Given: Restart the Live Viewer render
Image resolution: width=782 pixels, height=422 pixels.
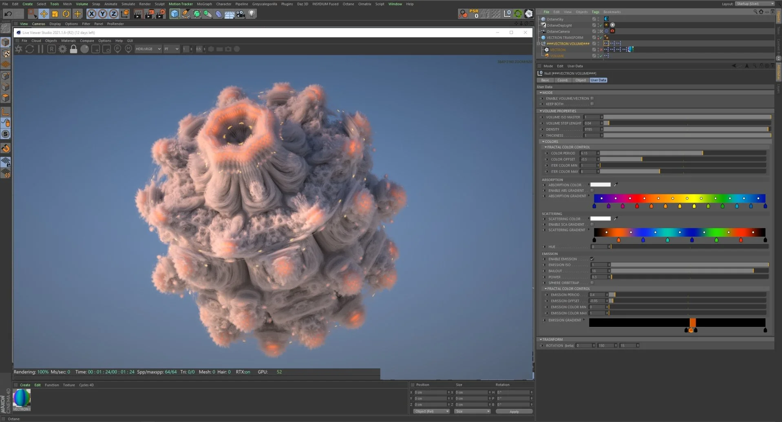Looking at the screenshot, I should [29, 49].
